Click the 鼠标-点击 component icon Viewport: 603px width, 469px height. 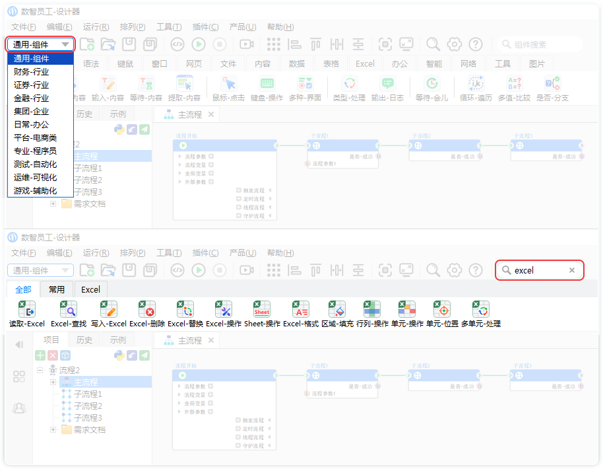(x=229, y=84)
